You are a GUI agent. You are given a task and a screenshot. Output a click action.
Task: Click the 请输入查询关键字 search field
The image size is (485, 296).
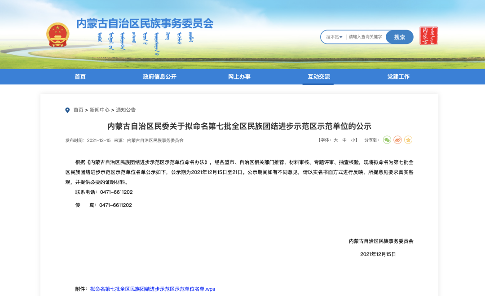point(365,37)
